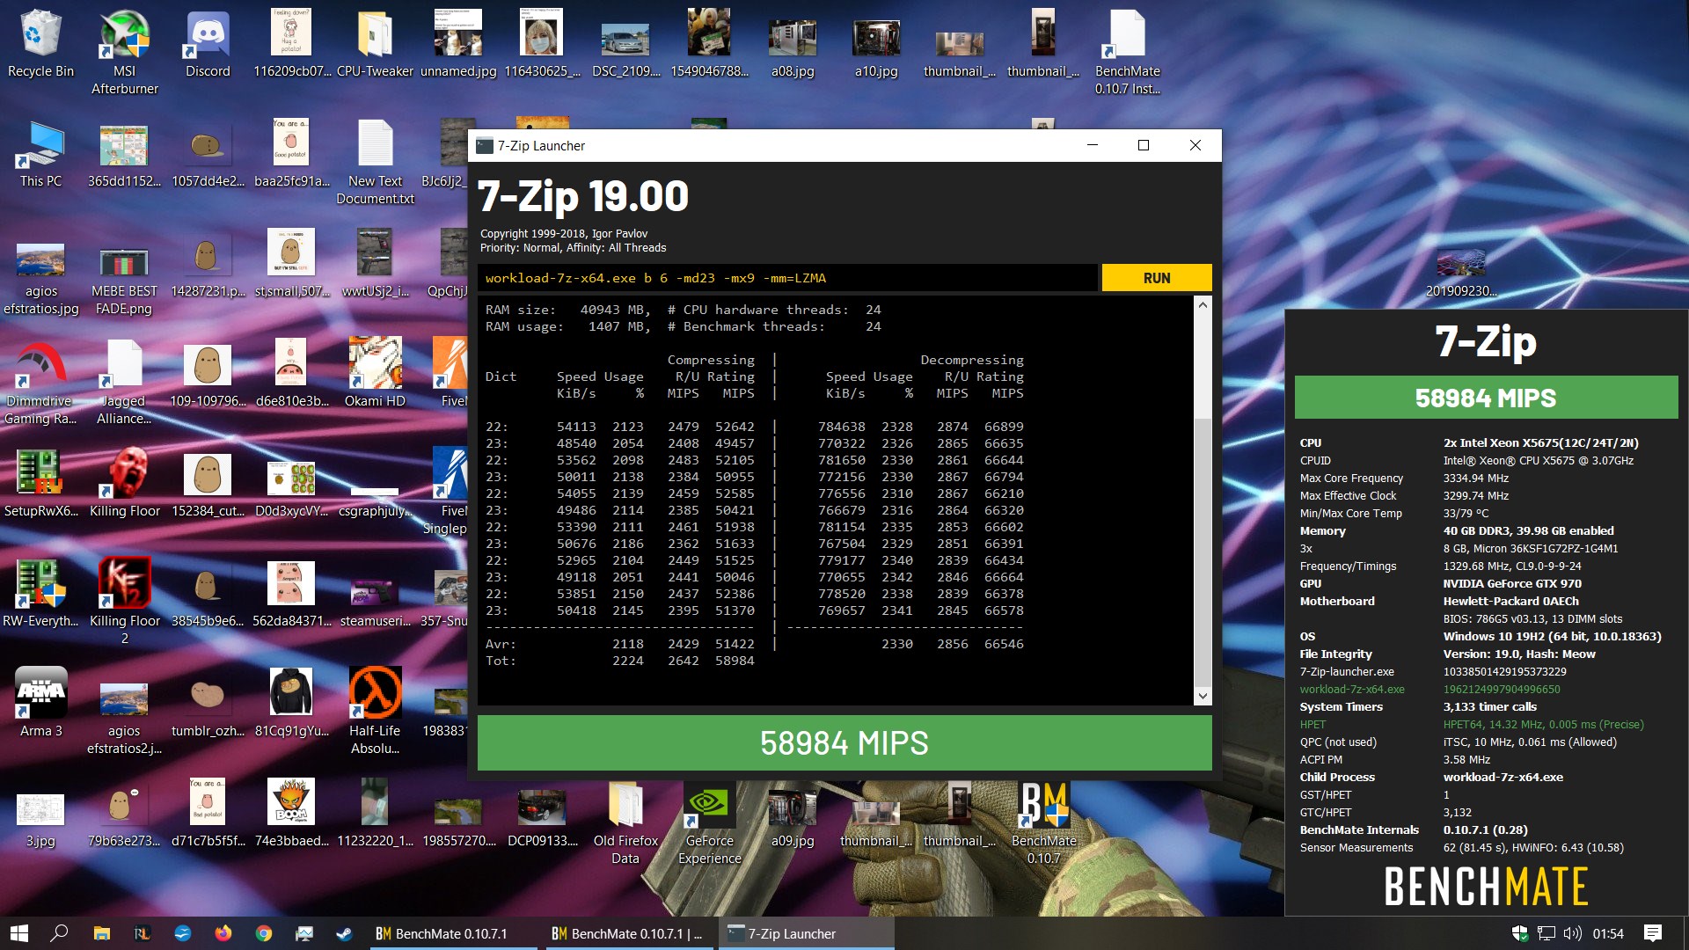Open the Half-Life Absolute shortcut icon
The height and width of the screenshot is (950, 1689).
[375, 712]
